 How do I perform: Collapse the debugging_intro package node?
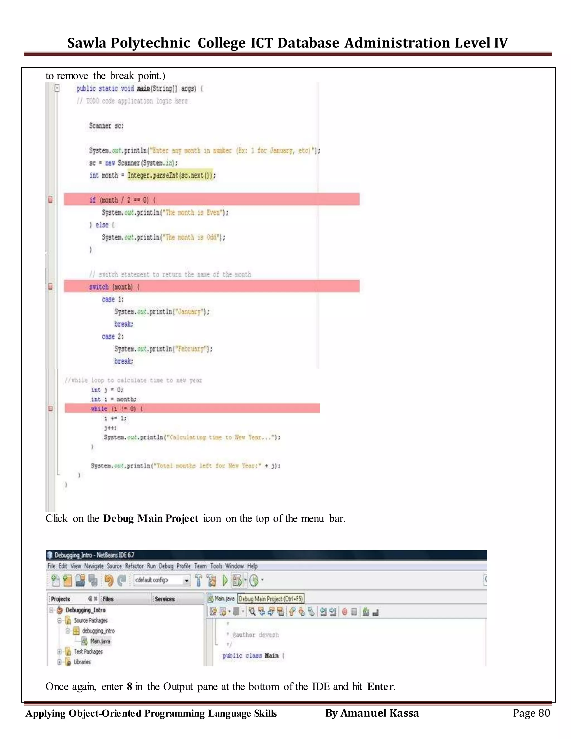[68, 631]
